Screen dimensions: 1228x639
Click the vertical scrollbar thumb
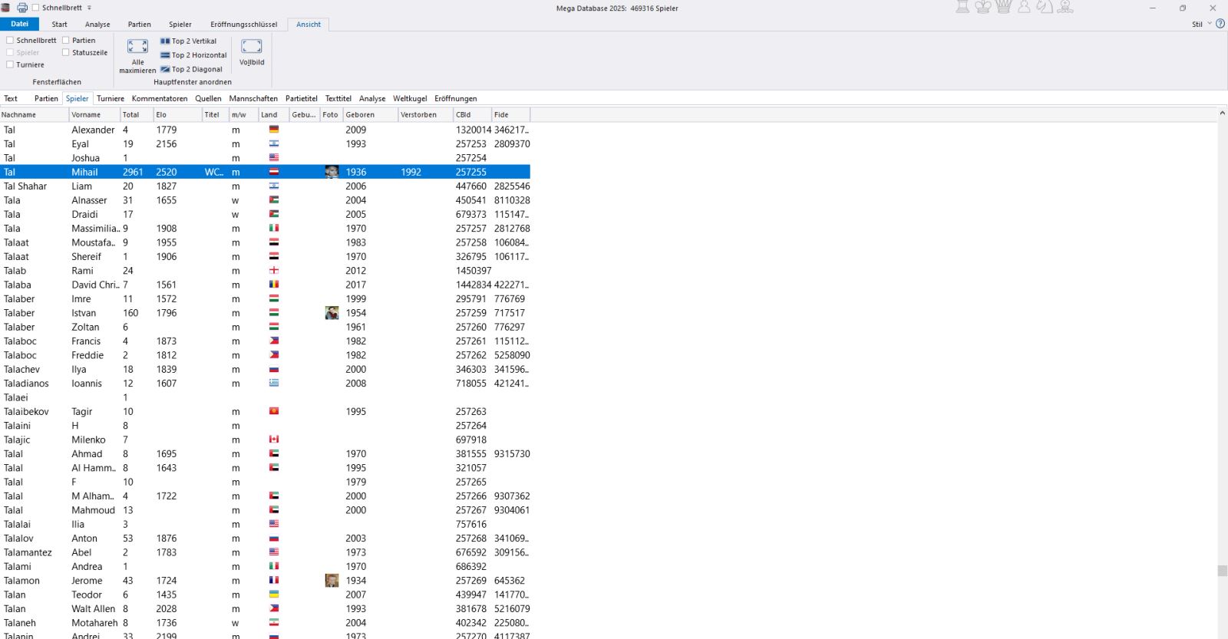pyautogui.click(x=1222, y=571)
